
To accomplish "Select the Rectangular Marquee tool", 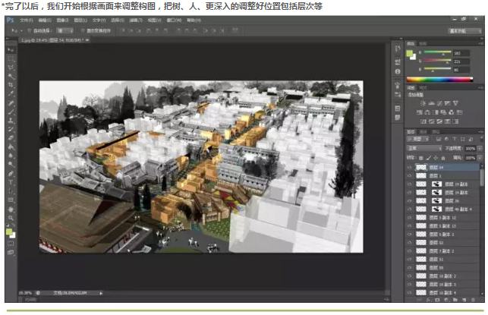I will [11, 58].
